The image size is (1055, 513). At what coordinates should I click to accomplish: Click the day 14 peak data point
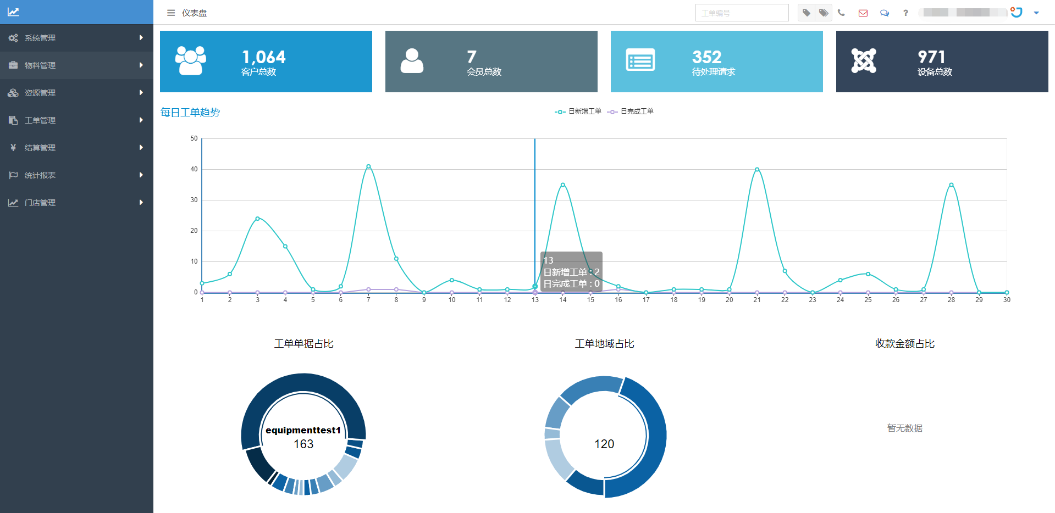coord(563,185)
